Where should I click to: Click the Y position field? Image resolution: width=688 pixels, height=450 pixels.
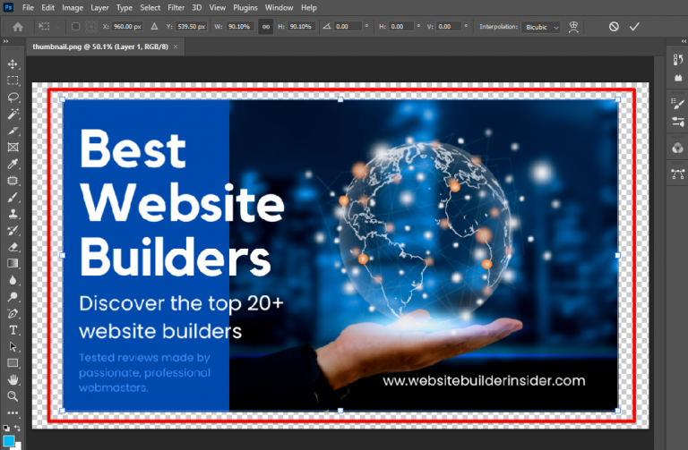click(x=192, y=27)
